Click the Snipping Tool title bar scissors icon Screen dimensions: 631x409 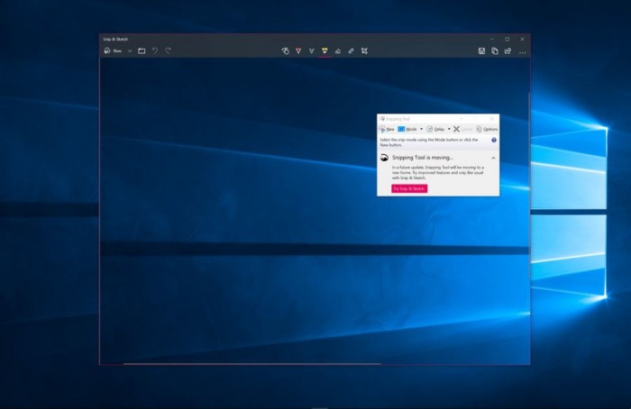[382, 119]
